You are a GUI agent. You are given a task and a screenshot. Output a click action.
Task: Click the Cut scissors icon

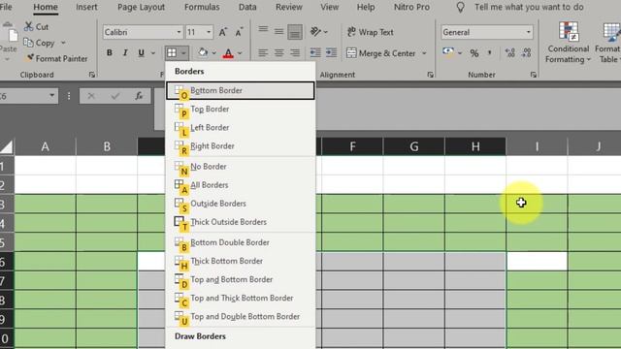(x=28, y=26)
